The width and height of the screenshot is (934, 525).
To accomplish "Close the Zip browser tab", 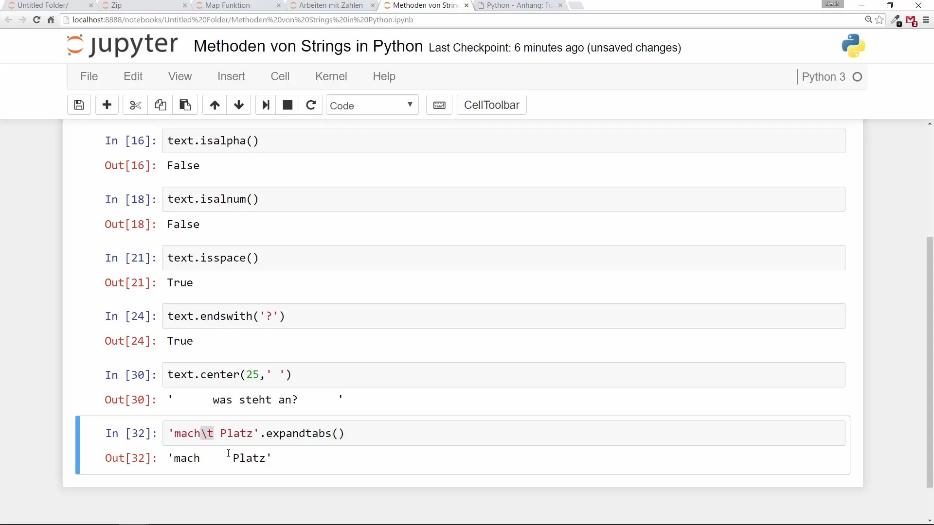I will 184,5.
